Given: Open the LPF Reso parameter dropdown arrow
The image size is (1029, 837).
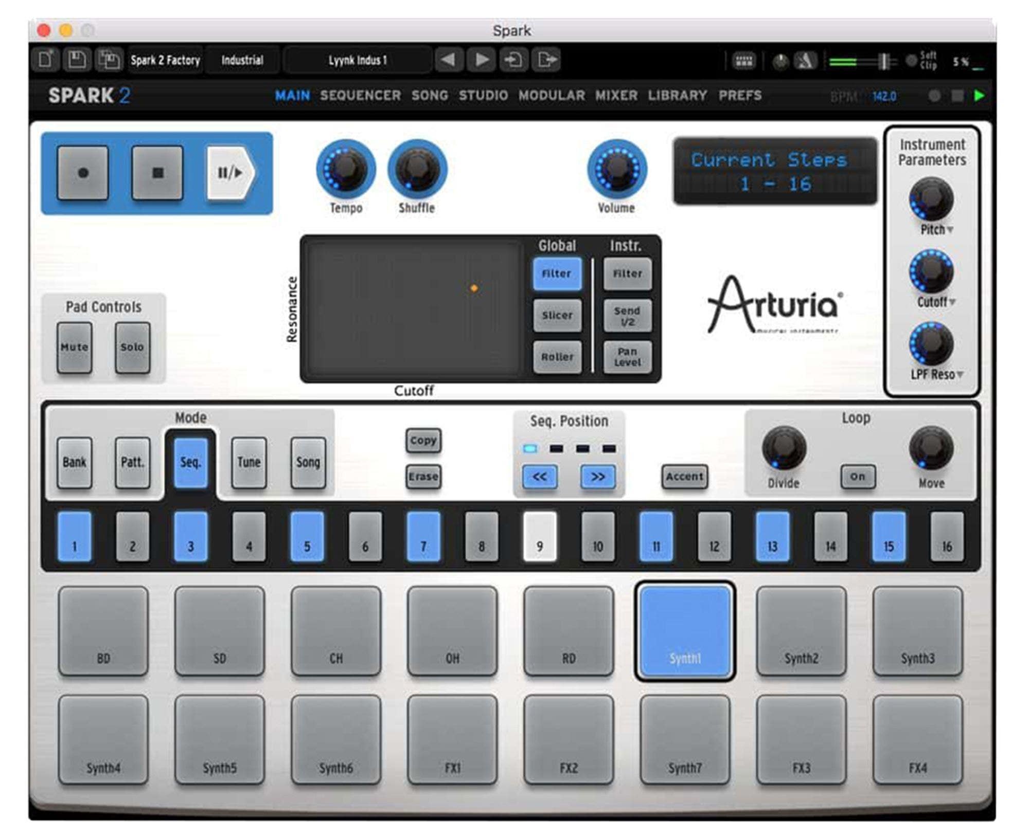Looking at the screenshot, I should (x=960, y=375).
